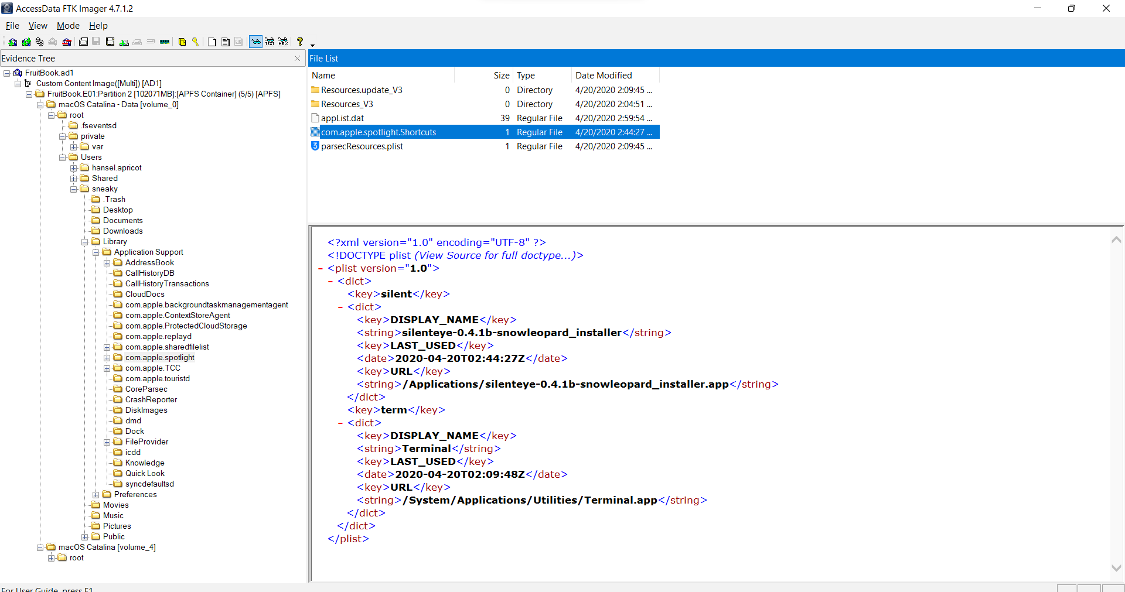The image size is (1125, 592).
Task: Click the Obtain Protected Files safe icon
Action: 182,42
